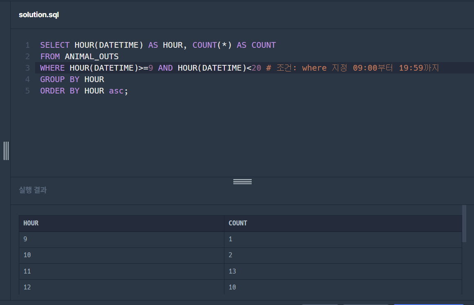Click the AS HOUR alias on line 1

point(165,45)
